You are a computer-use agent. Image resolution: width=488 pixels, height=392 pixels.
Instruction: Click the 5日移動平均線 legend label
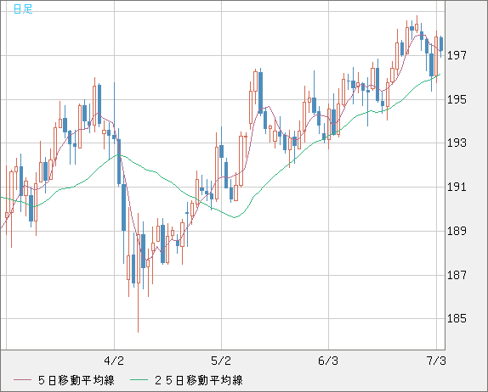(77, 380)
